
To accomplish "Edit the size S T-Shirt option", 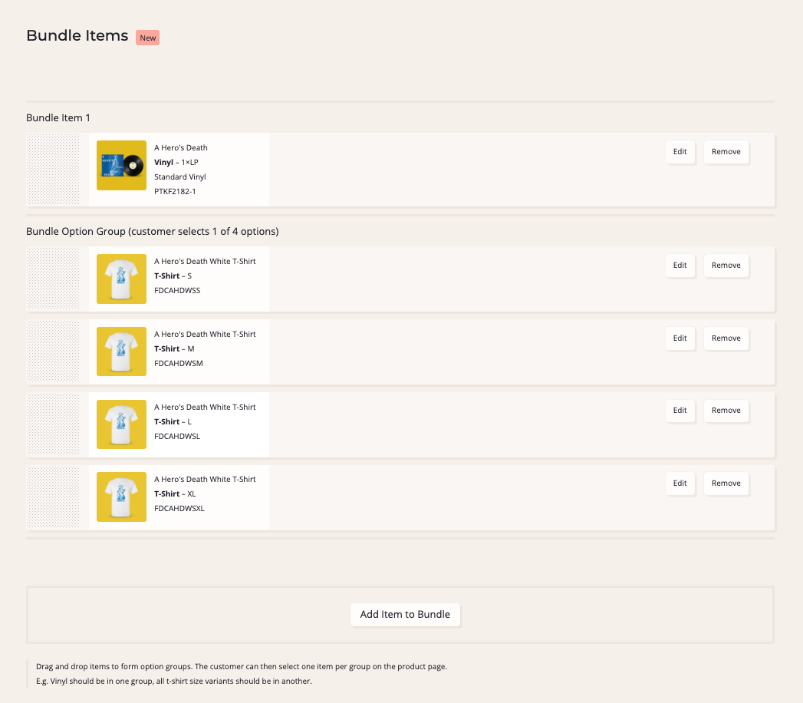I will point(680,266).
